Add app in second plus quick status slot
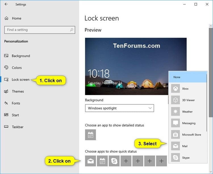Screen dimensions: 213x174 [138, 161]
